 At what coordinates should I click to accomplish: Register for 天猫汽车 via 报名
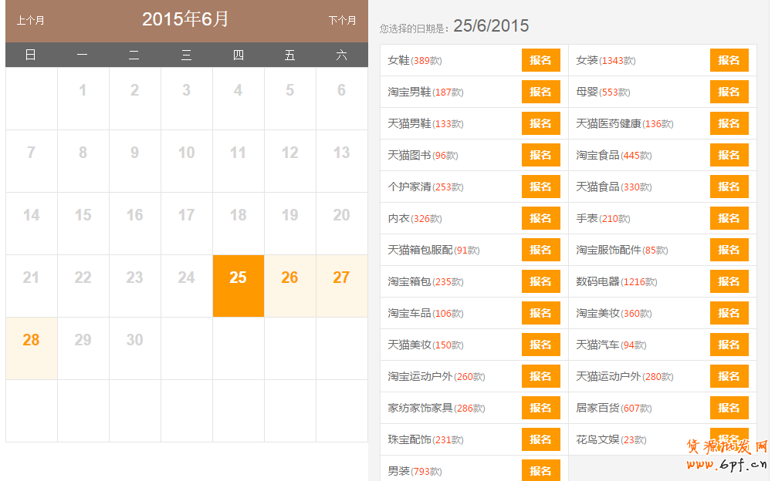(x=729, y=345)
